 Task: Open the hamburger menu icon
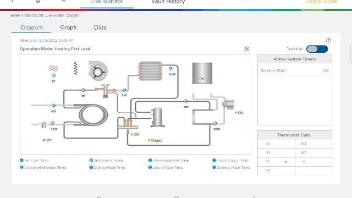tap(63, 1)
